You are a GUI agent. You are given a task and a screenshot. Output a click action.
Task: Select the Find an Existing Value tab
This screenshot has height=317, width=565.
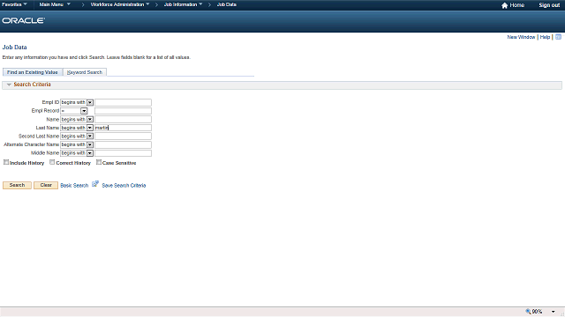pyautogui.click(x=33, y=72)
